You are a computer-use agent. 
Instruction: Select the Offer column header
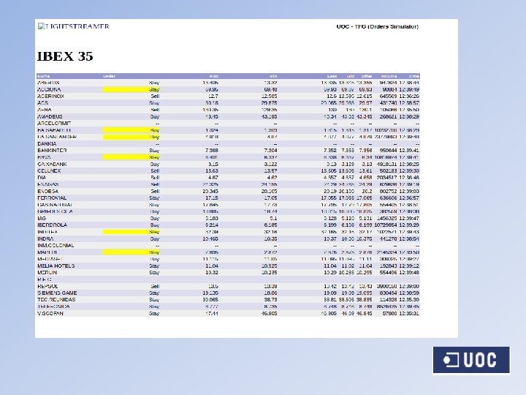367,76
